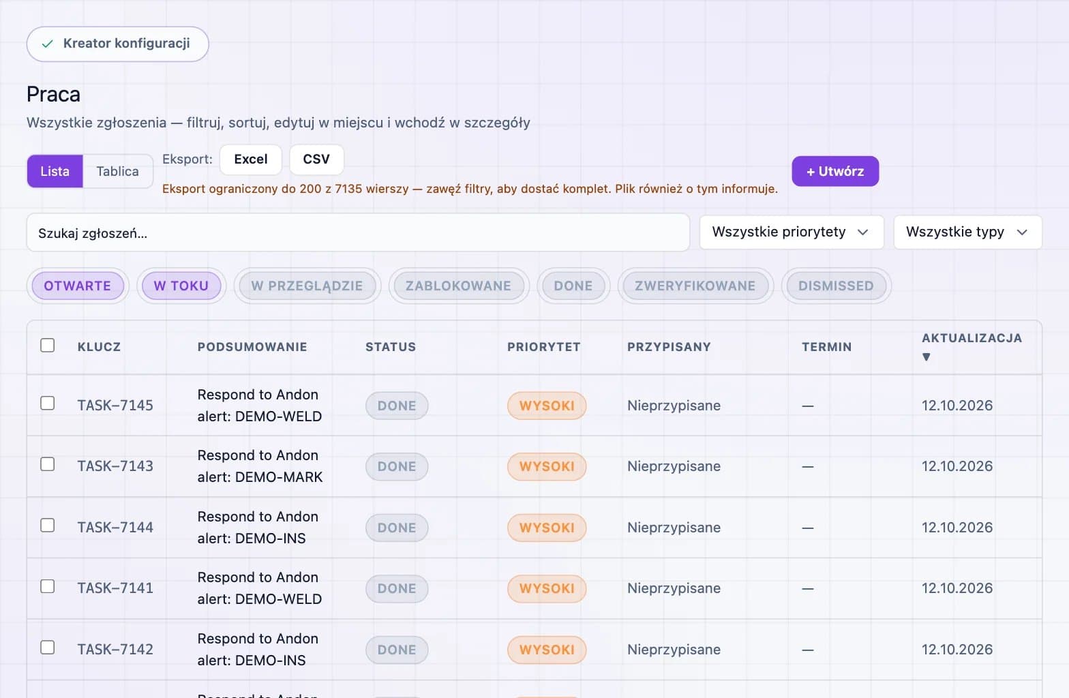
Task: Click the 12.10.2026 date in TASK-7143 row
Action: 957,466
